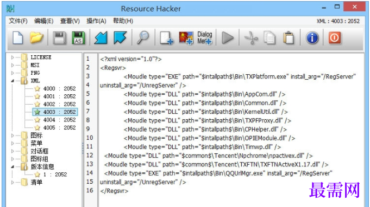370x207 pixels.
Task: Click the green Save As icon
Action: [78, 37]
